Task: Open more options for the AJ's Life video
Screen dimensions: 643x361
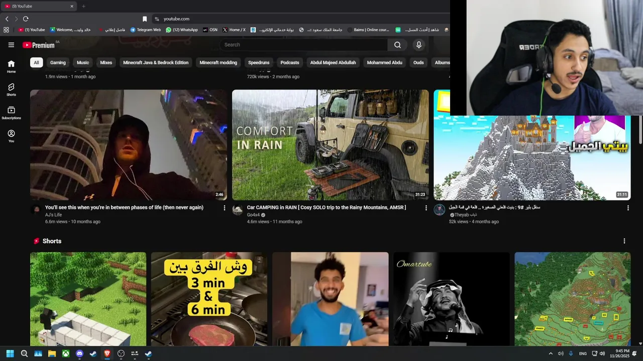Action: tap(225, 208)
